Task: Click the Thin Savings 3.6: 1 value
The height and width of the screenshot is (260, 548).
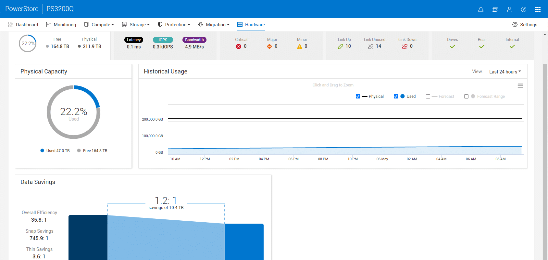Action: 39,257
